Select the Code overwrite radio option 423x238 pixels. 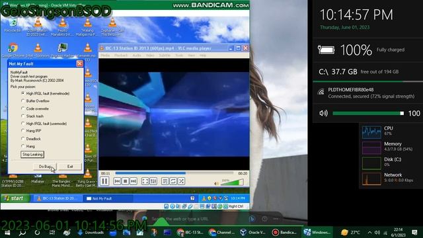click(35, 108)
